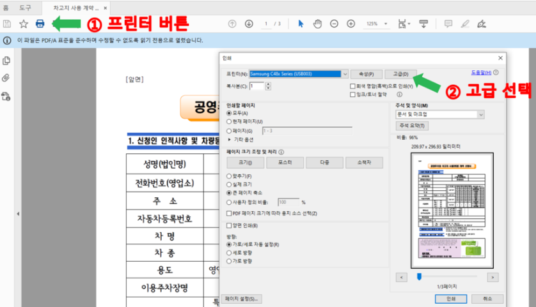Click the 주석 요약(T) button
Screen dimensions: 536x307
click(x=412, y=126)
